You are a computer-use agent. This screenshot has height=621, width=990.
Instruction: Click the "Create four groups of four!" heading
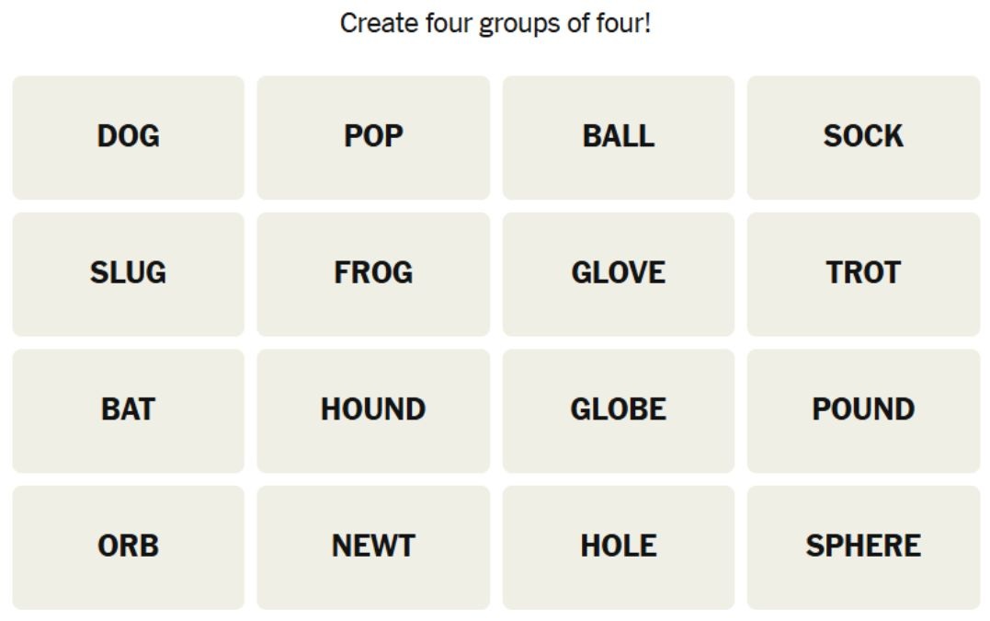point(495,23)
